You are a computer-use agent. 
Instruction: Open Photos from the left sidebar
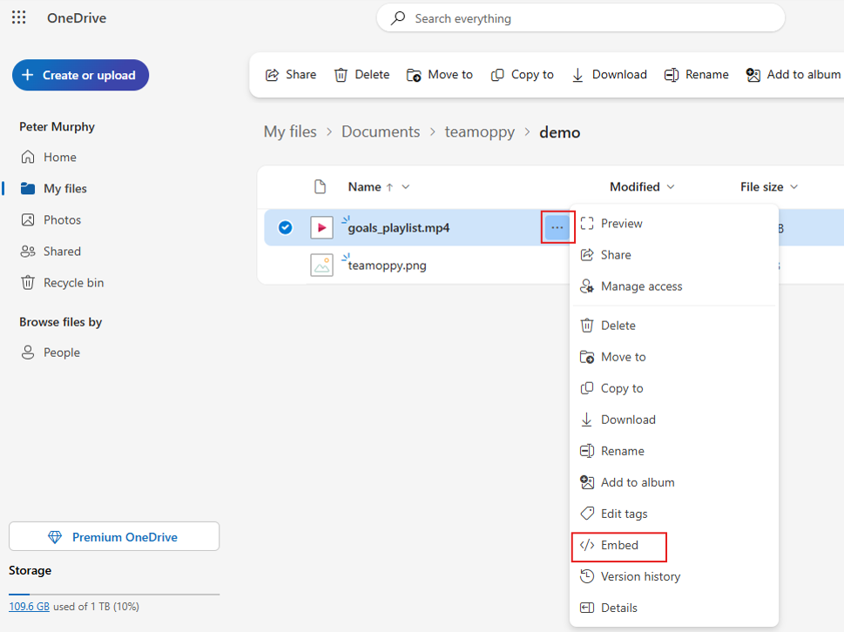pos(62,220)
